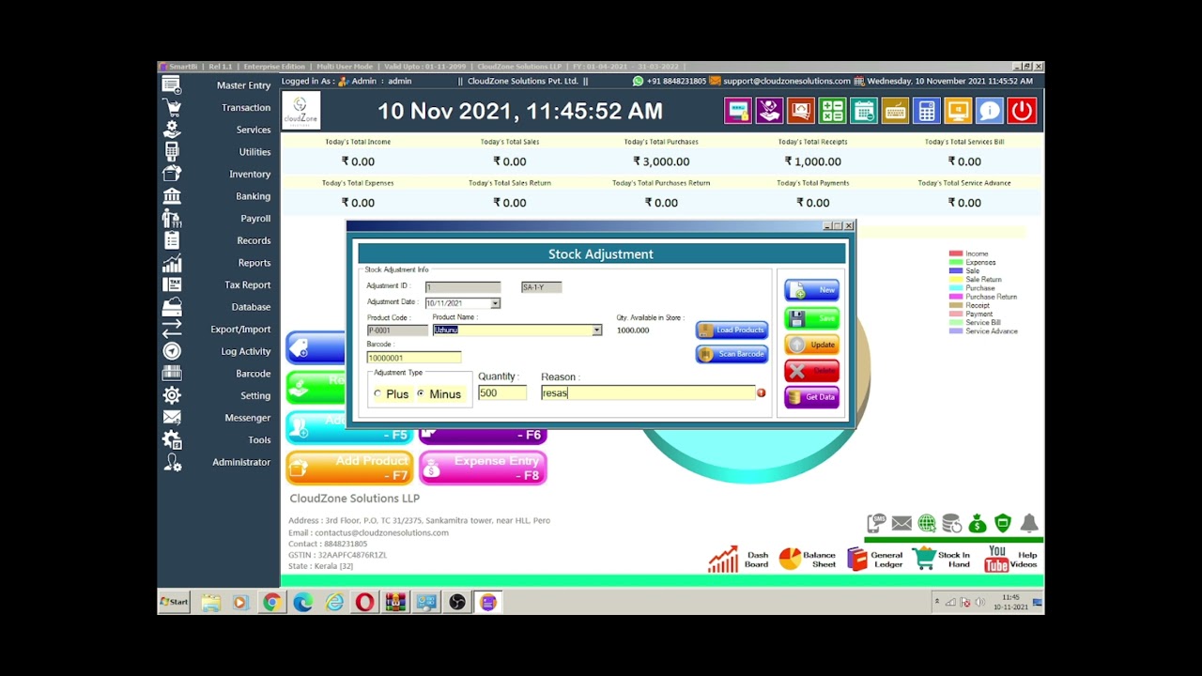Click the Scan Barcode button
The width and height of the screenshot is (1202, 676).
coord(732,354)
